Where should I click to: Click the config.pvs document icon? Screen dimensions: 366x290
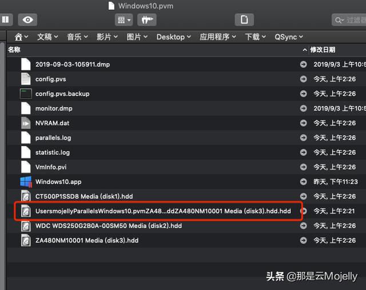(x=26, y=79)
